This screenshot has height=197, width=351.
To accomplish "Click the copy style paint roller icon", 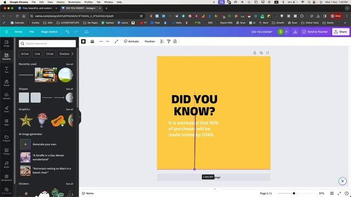I will click(x=168, y=42).
